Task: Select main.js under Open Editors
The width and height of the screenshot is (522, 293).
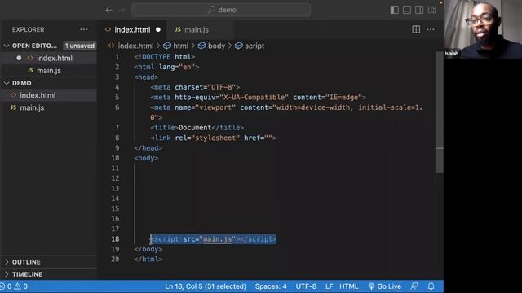Action: coord(49,71)
